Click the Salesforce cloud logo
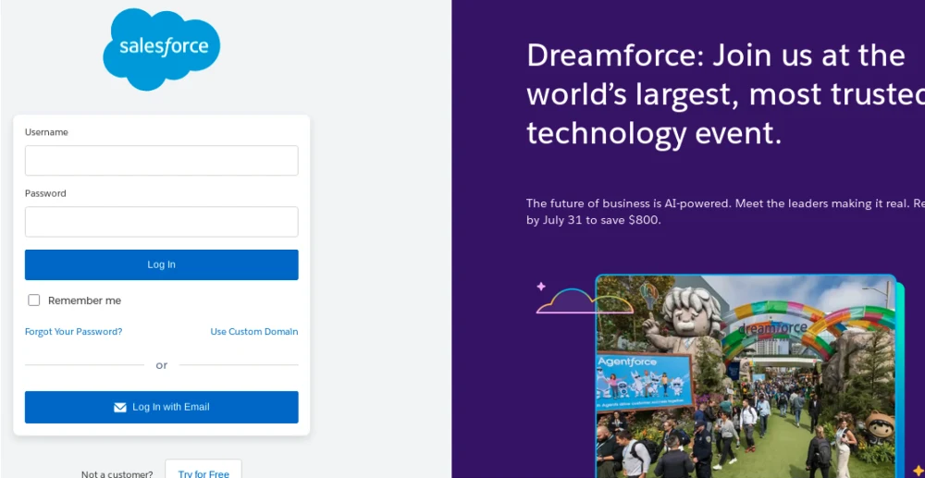925x478 pixels. pos(162,50)
